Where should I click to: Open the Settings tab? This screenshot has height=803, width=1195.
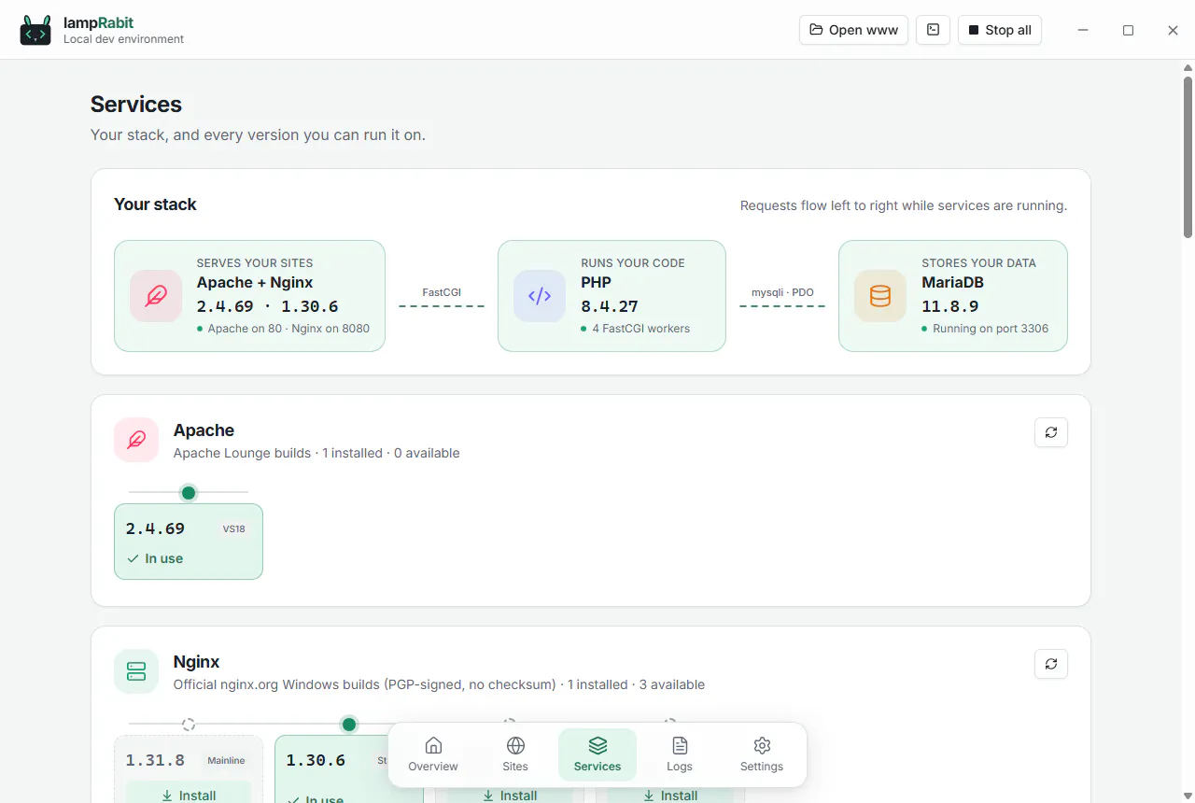point(762,754)
